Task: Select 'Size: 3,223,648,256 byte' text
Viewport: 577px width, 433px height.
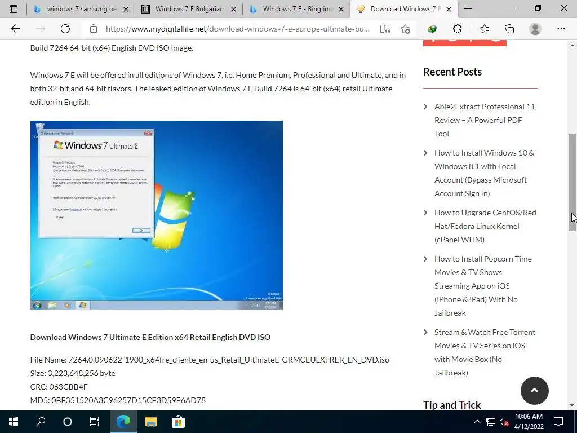Action: (73, 373)
